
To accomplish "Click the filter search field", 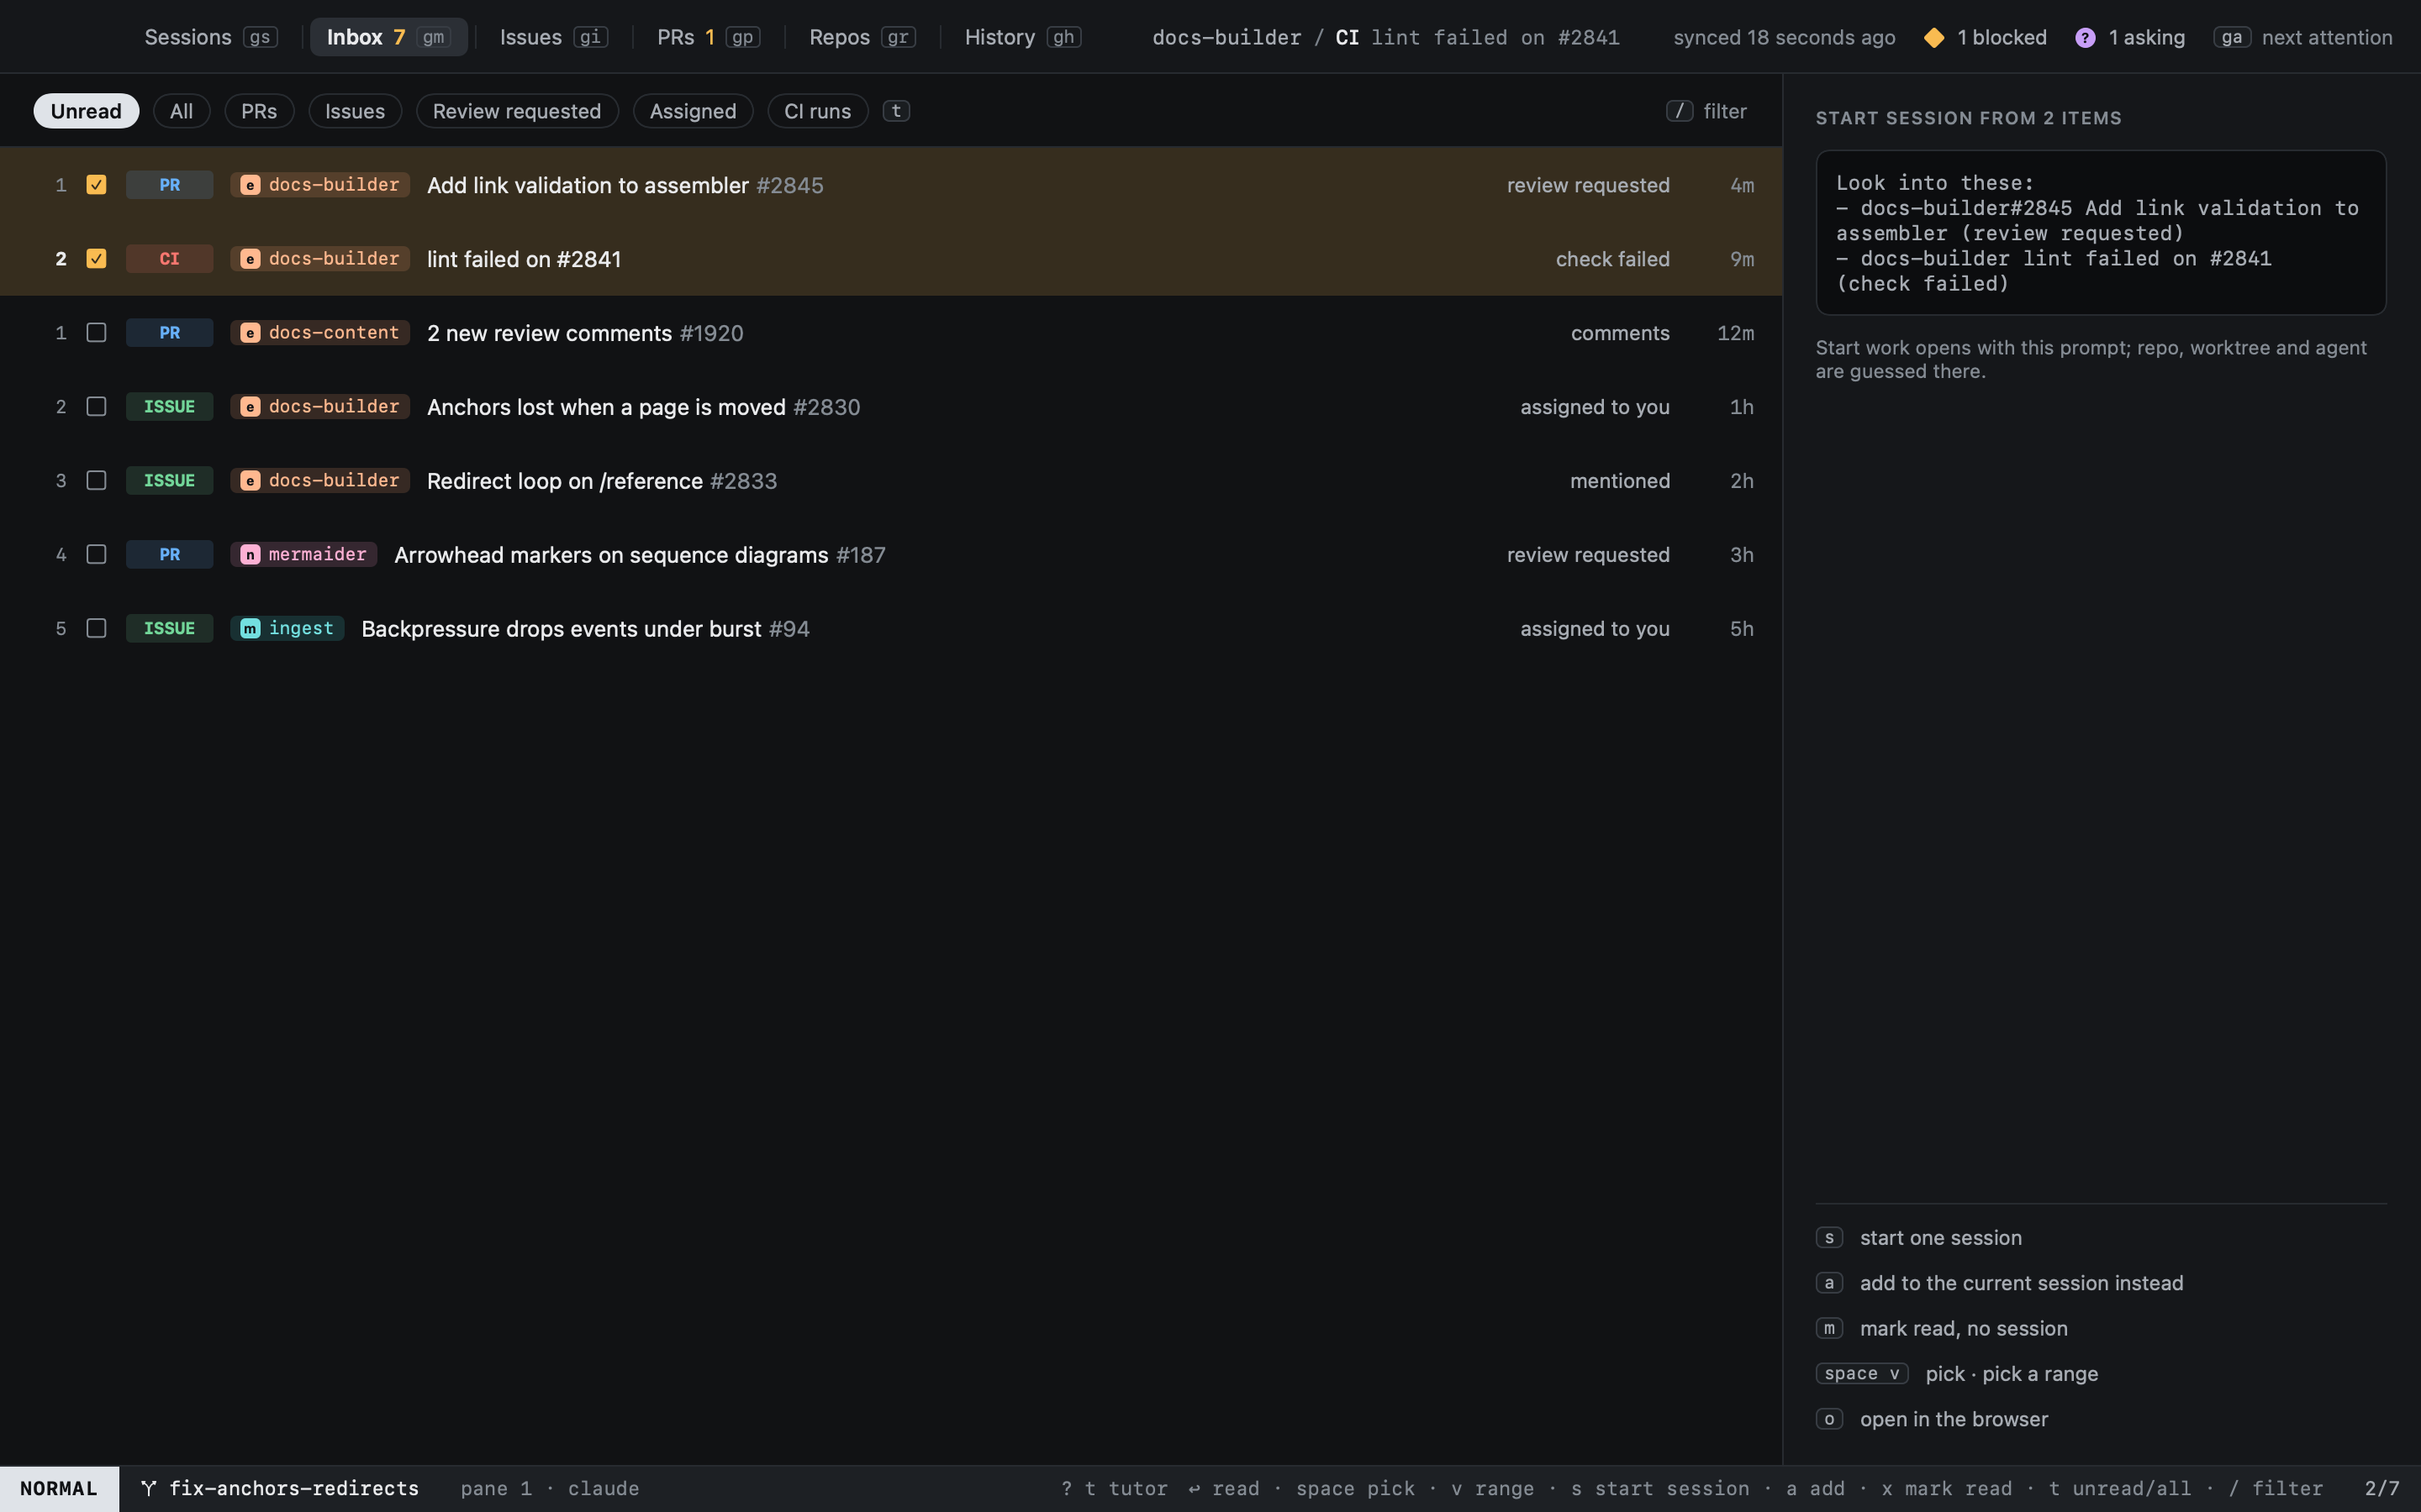I will click(x=1706, y=111).
